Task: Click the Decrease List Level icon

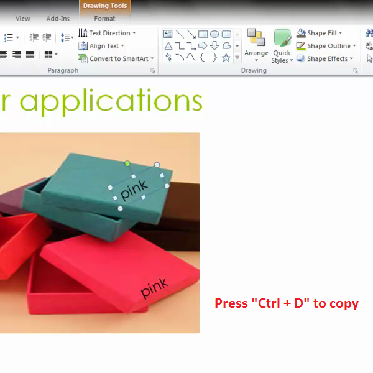Action: 34,37
